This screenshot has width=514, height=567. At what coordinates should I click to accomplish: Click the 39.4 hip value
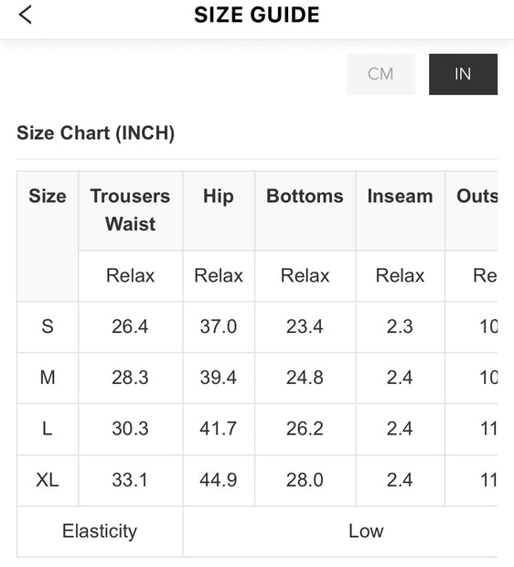pyautogui.click(x=219, y=378)
